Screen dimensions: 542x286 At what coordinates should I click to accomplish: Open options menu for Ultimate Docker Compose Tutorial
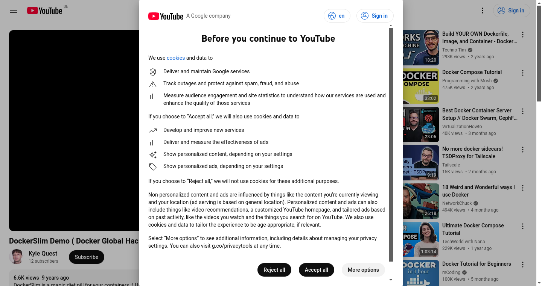click(522, 226)
